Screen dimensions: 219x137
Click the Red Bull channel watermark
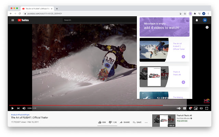pyautogui.click(x=207, y=101)
